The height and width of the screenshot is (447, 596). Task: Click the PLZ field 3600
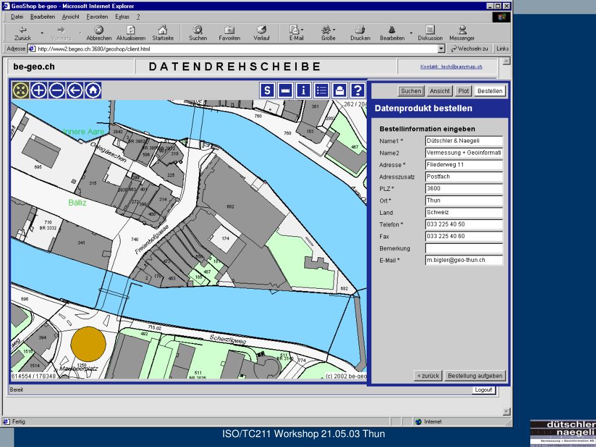[464, 189]
